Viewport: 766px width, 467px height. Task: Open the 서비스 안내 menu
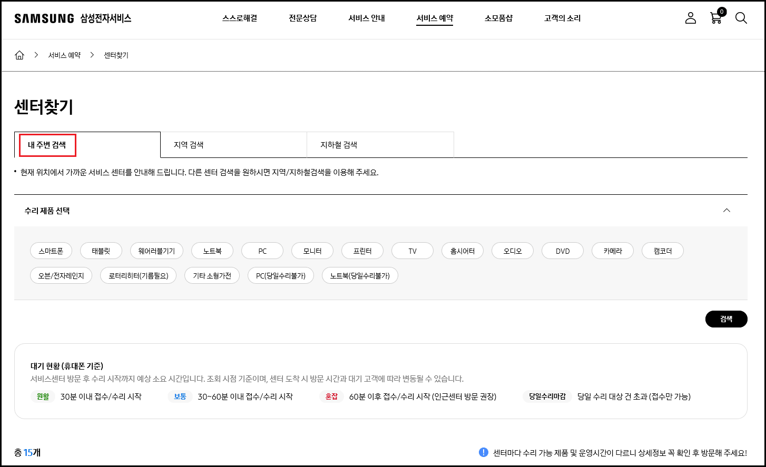pos(367,18)
